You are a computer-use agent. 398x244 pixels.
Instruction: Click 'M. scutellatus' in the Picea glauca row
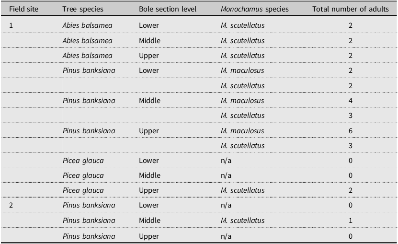[x=242, y=190]
